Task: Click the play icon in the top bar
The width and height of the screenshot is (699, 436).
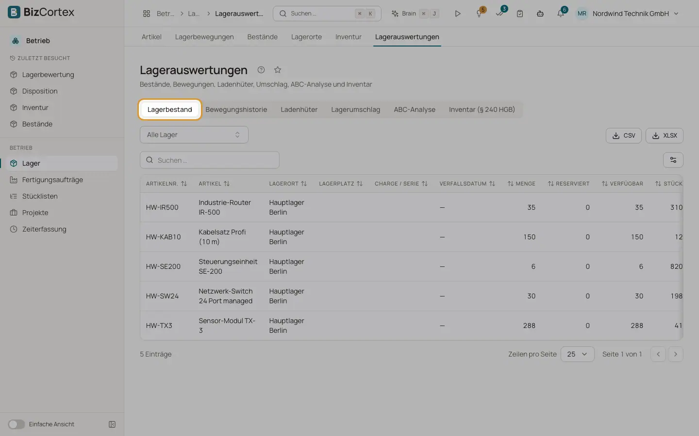Action: [x=457, y=14]
